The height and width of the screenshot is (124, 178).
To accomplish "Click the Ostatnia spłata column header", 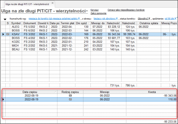I will [x=149, y=23].
